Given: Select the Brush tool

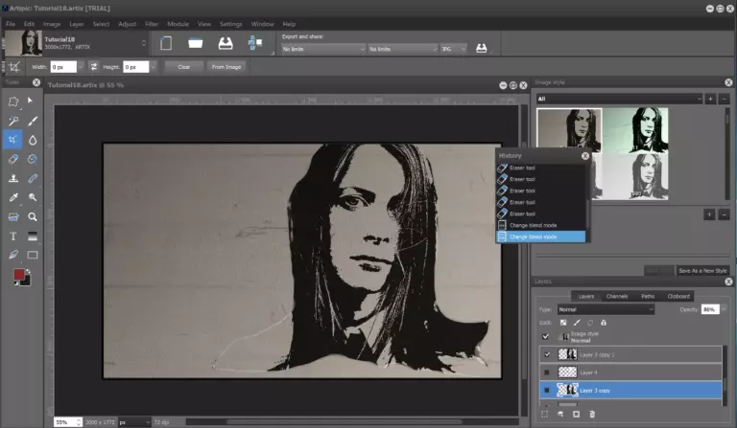Looking at the screenshot, I should tap(33, 121).
